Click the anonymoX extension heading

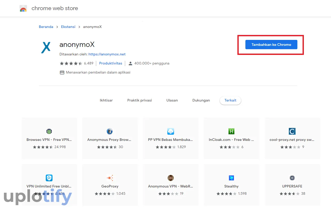coord(77,45)
